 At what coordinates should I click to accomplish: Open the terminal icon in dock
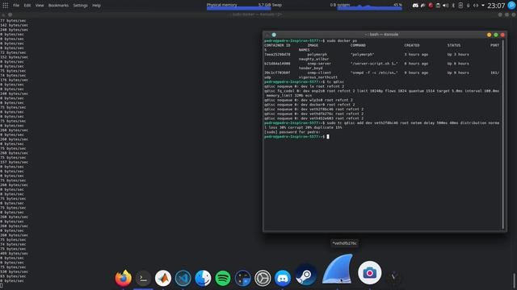[143, 278]
